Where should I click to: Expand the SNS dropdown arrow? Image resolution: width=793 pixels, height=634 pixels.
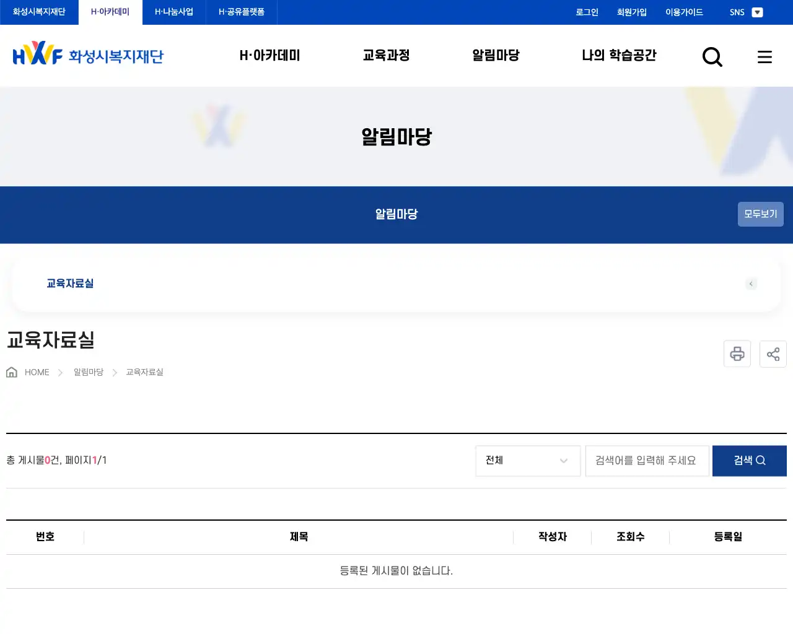coord(757,12)
